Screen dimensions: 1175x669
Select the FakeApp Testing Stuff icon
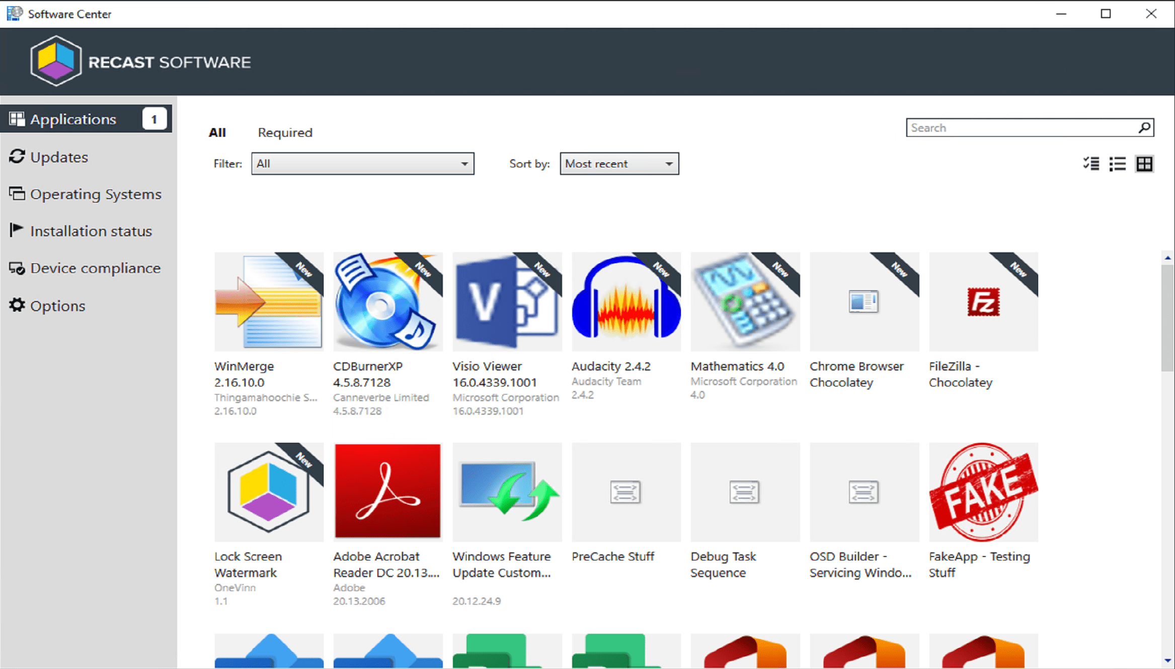[x=983, y=492]
